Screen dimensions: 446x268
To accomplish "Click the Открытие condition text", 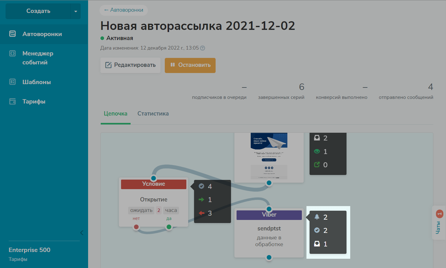I will 154,200.
